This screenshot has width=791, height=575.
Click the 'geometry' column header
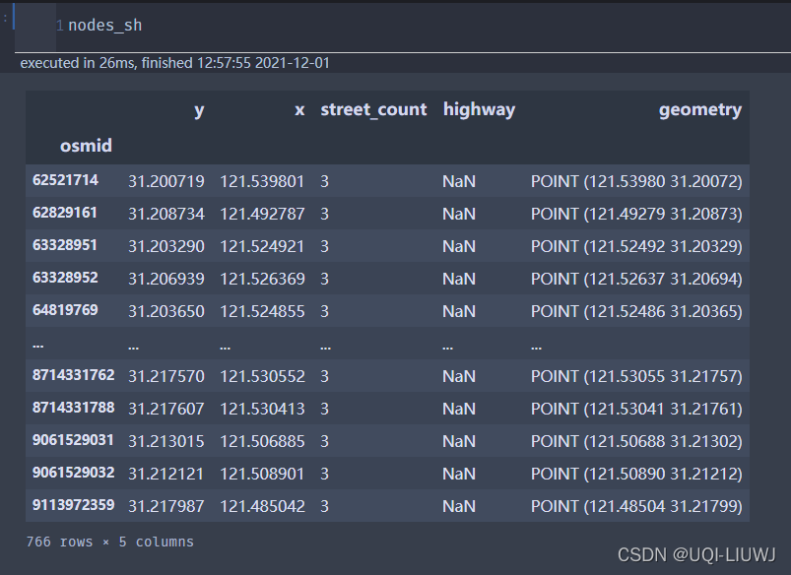coord(700,110)
